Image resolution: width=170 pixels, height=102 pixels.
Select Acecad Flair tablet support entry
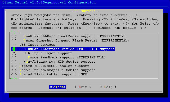(54, 74)
